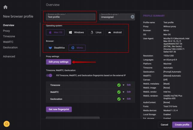Viewport: 193px width, 130px height.
Task: Click Get new fingerprint button
Action: 59,109
